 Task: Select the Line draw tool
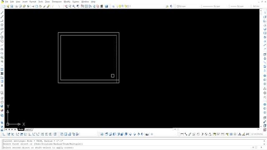[x=2, y=13]
